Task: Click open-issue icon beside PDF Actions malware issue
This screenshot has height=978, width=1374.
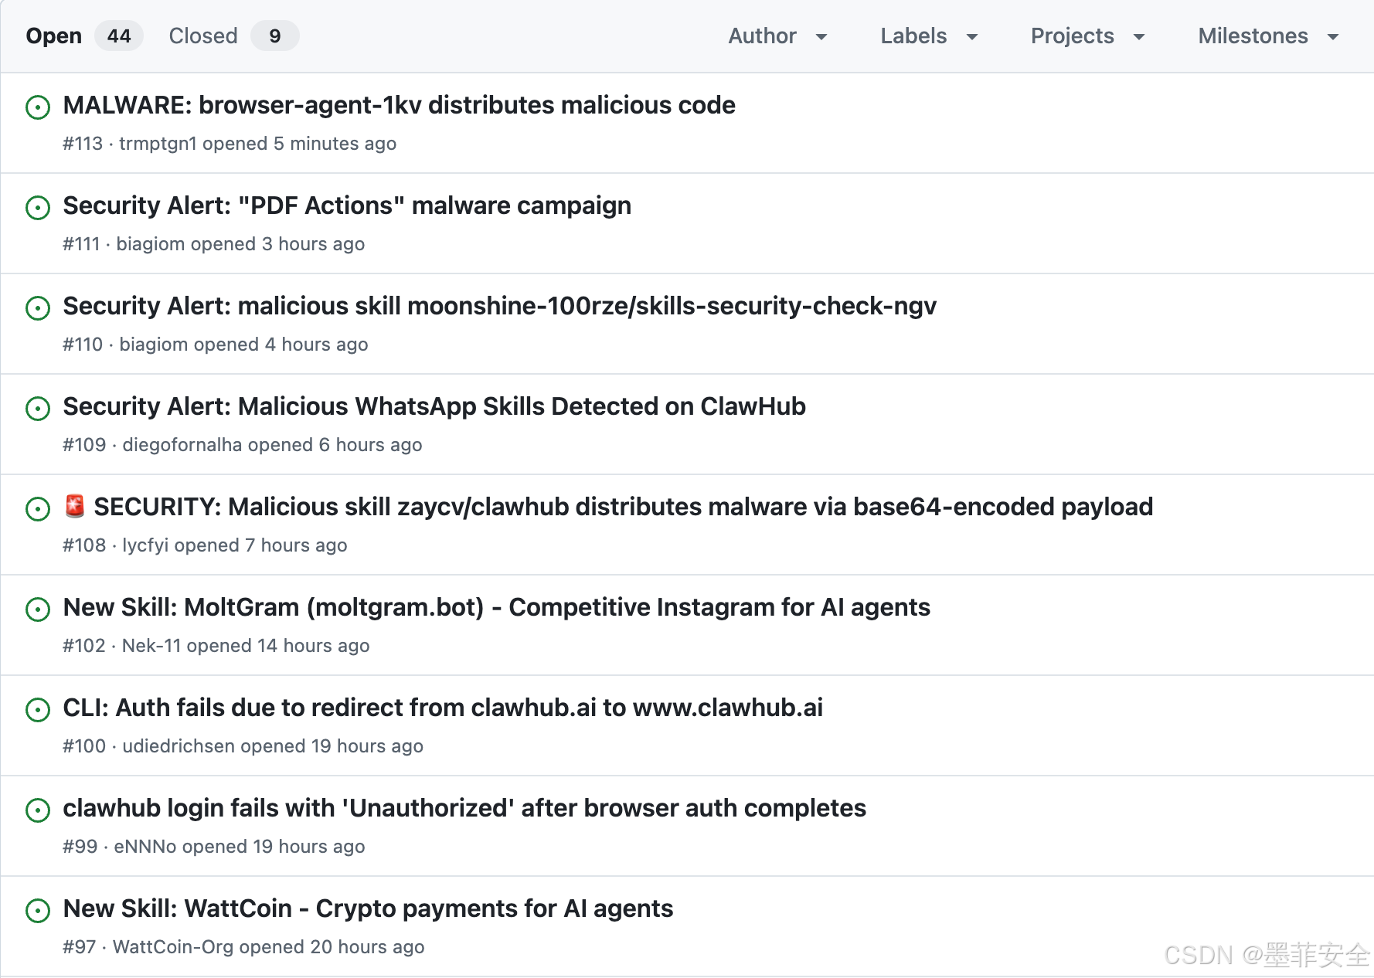Action: pyautogui.click(x=38, y=208)
